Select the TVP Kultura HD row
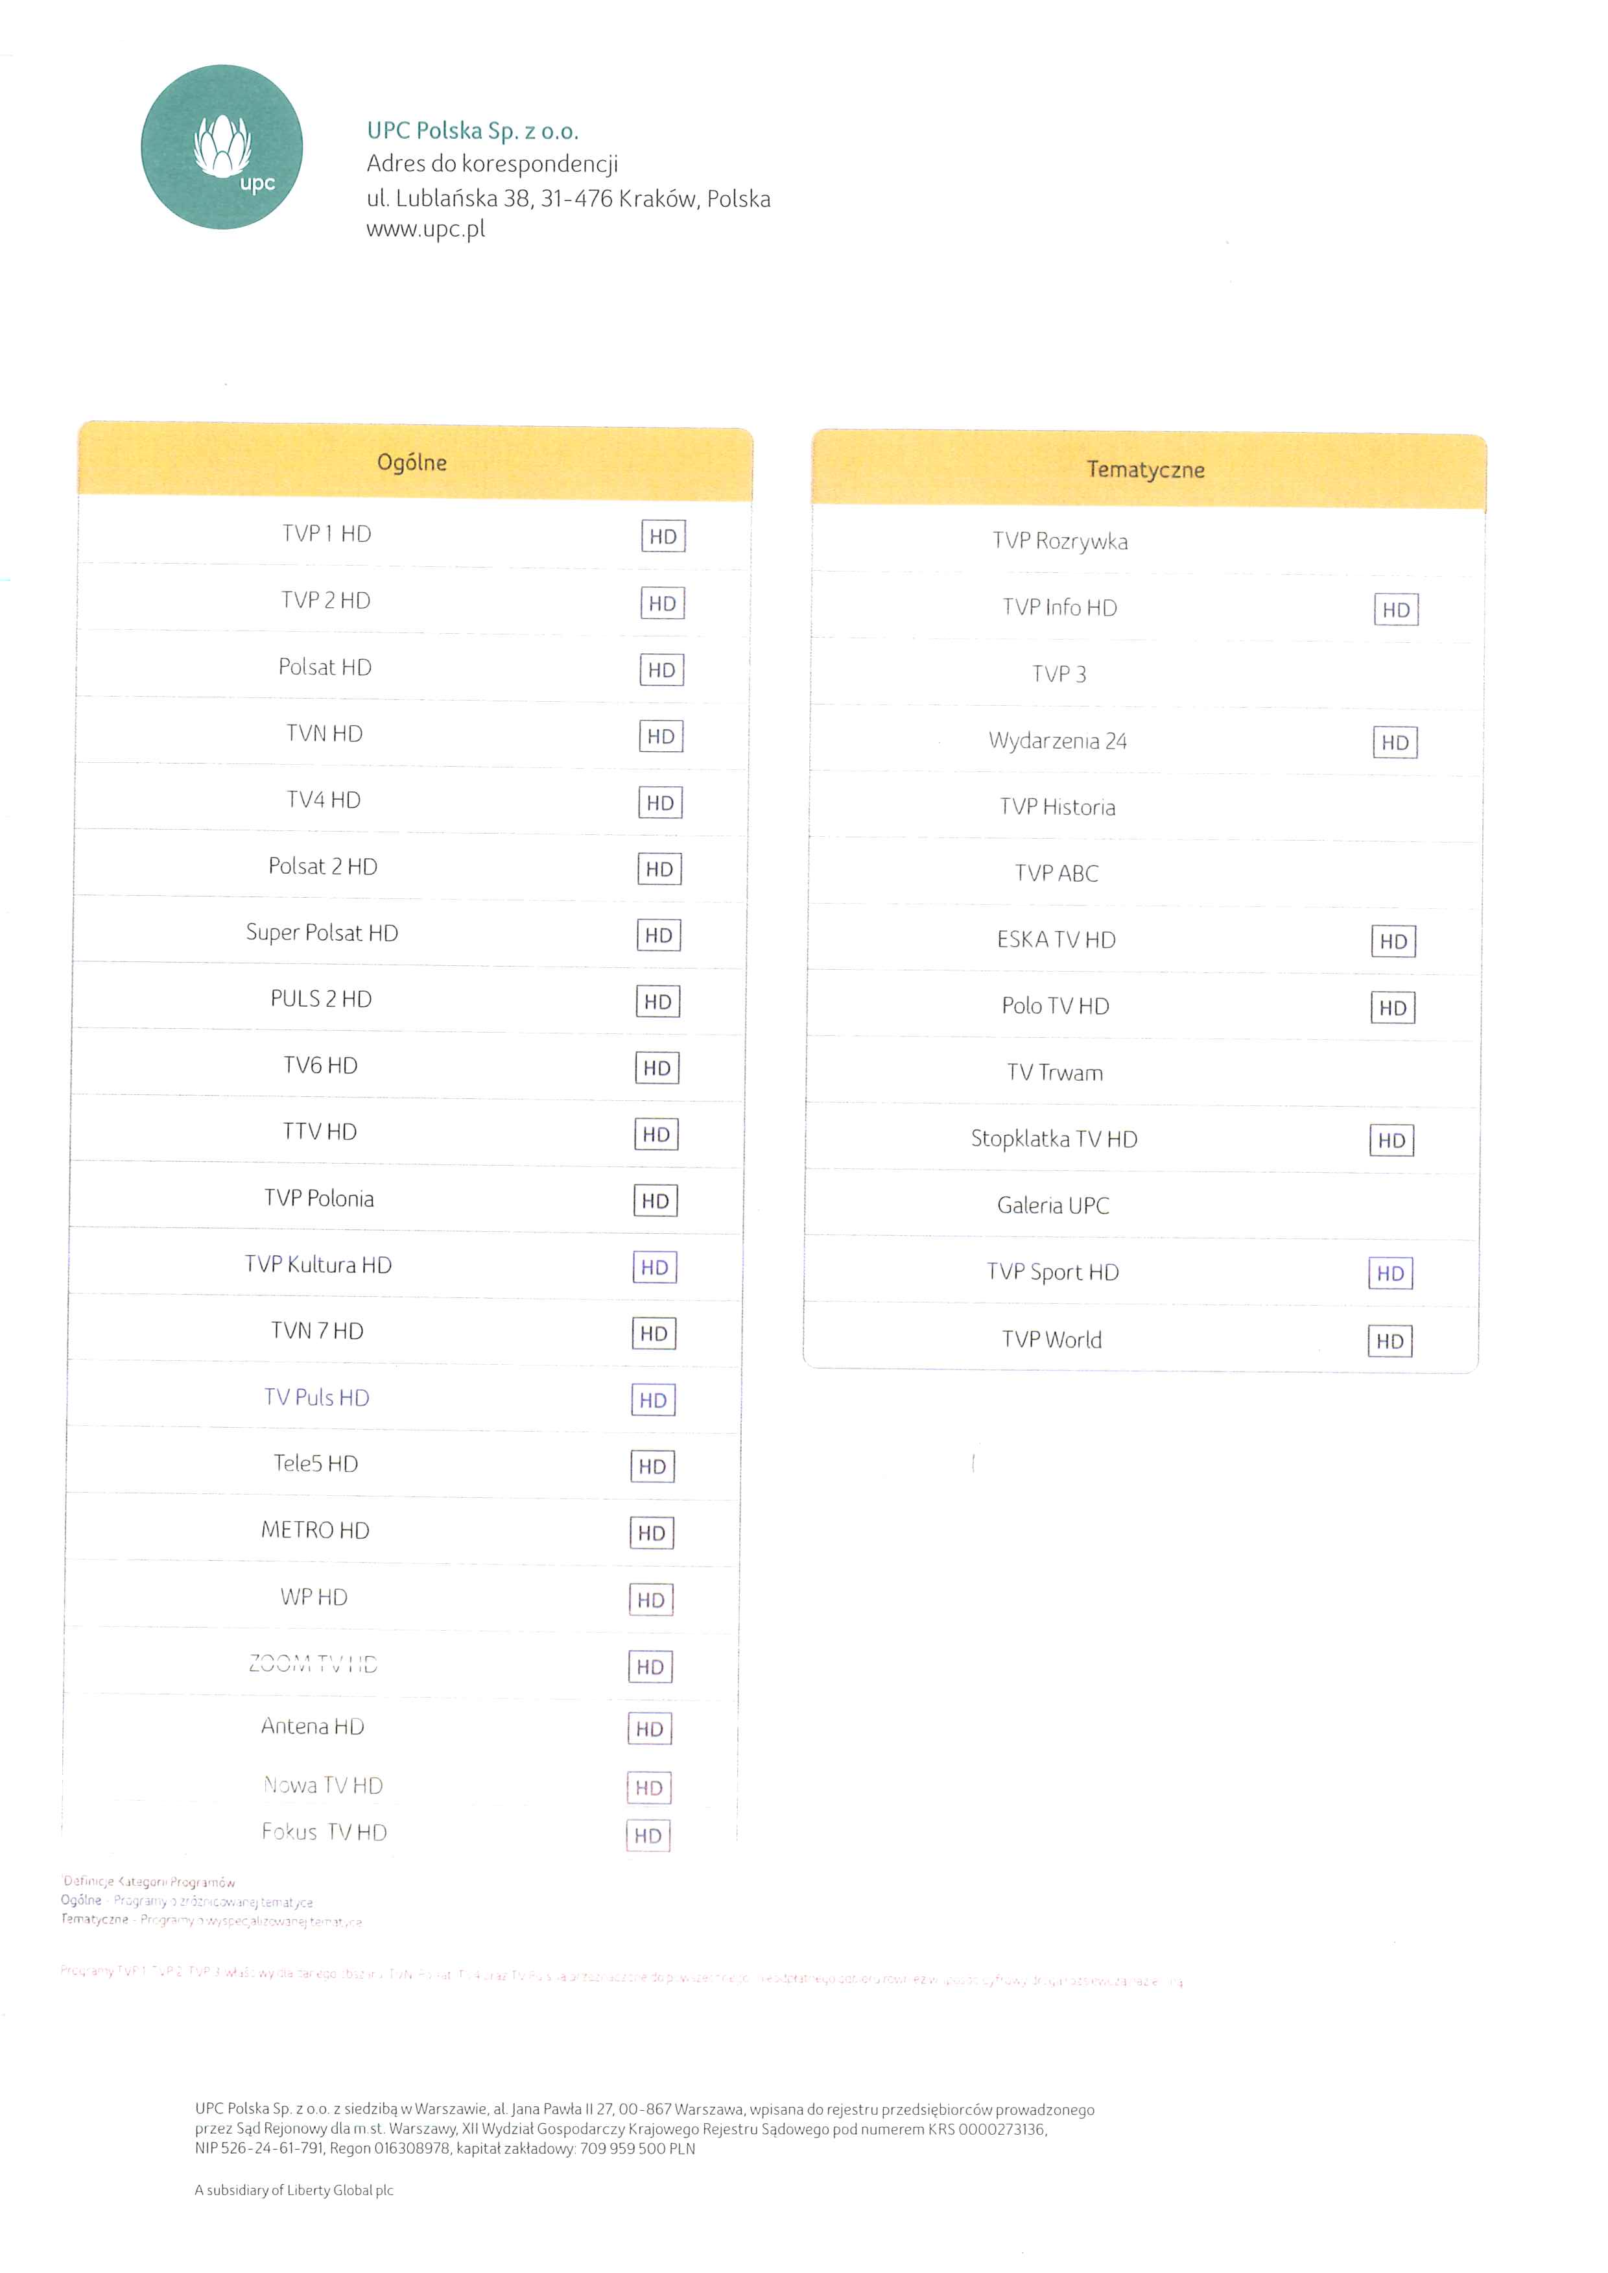The width and height of the screenshot is (1608, 2273). pyautogui.click(x=405, y=1266)
